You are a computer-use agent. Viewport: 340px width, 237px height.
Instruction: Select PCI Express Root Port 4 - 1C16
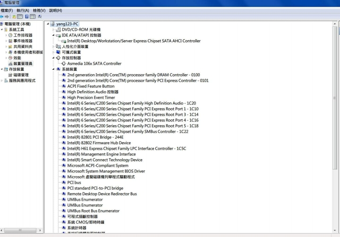(x=133, y=120)
